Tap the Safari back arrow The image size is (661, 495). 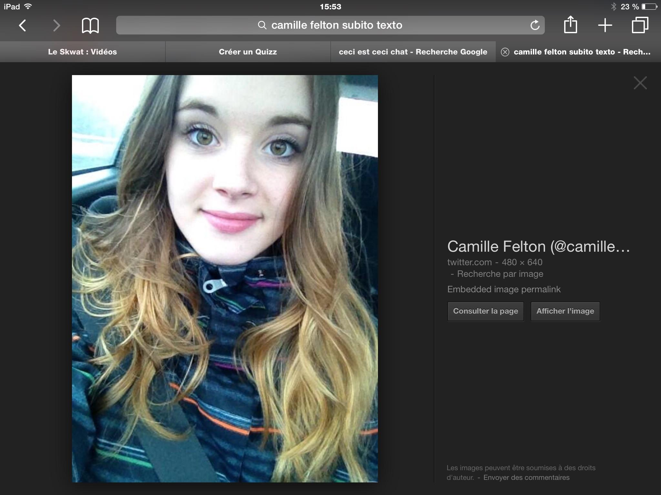pyautogui.click(x=22, y=25)
